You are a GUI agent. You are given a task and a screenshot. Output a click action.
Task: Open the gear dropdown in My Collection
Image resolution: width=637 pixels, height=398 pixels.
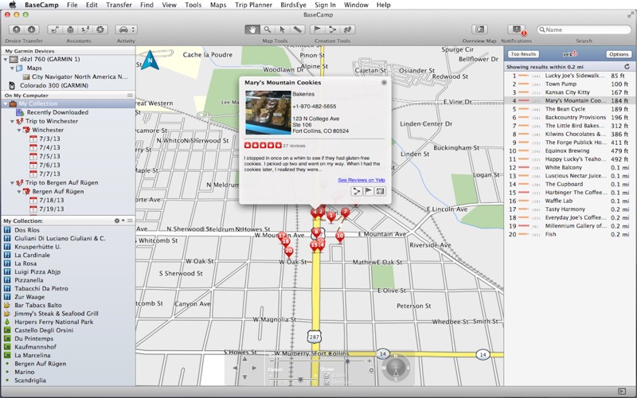click(119, 220)
